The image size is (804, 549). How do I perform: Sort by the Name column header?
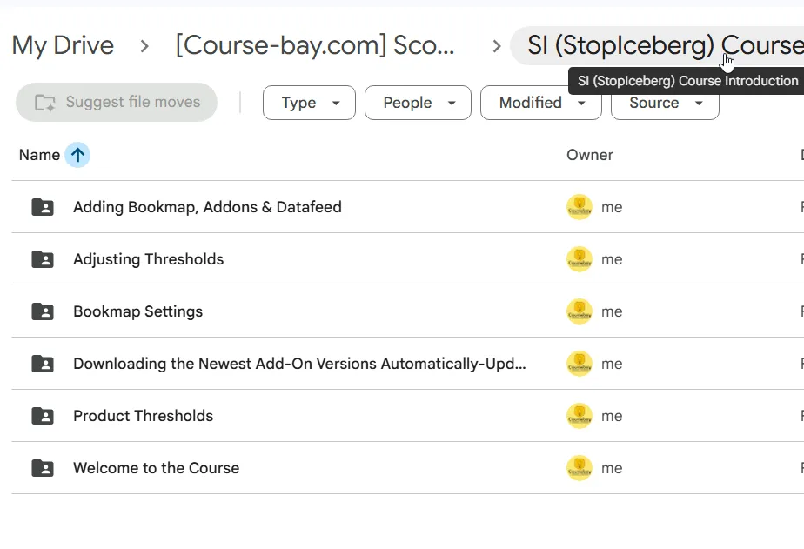[x=39, y=155]
